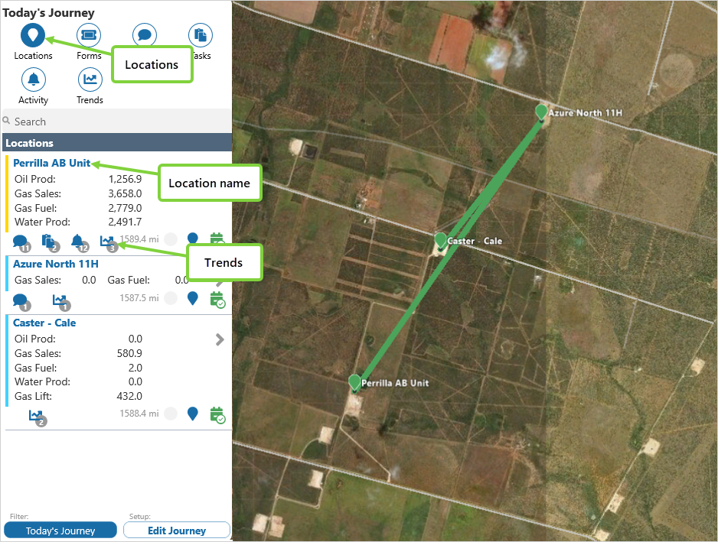718x542 pixels.
Task: Open Perrilla AB Unit's 12 activity alerts
Action: pyautogui.click(x=79, y=242)
